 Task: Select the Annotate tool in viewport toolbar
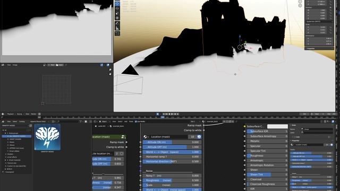coord(117,23)
